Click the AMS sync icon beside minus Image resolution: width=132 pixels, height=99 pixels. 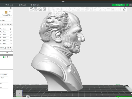point(8,24)
